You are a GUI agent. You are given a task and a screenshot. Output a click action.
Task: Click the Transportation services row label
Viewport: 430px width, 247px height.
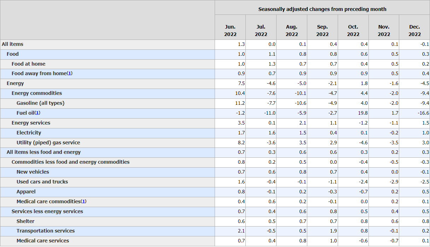46,231
